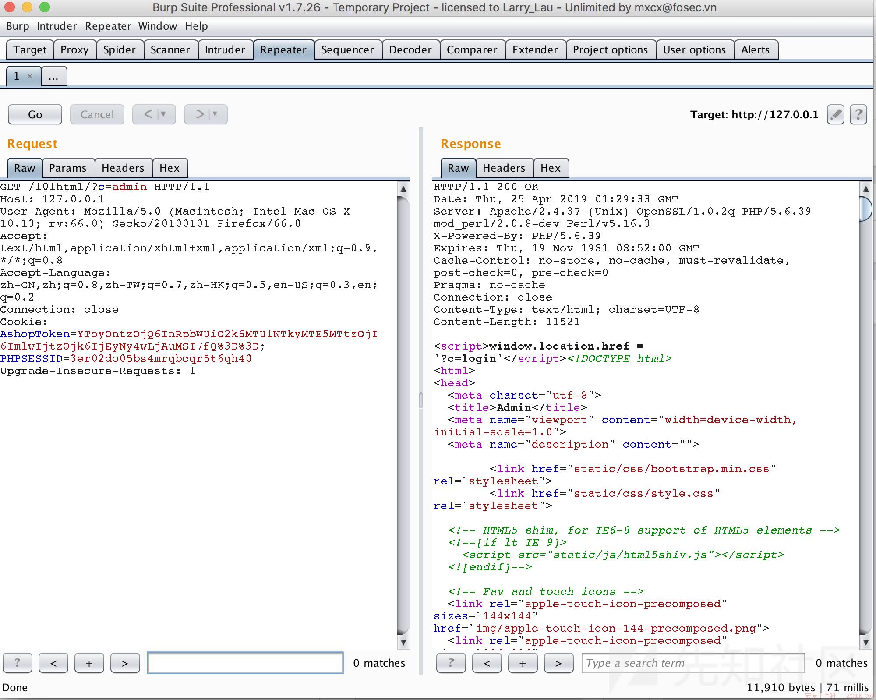Switch to the Comparer tab
Image resolution: width=876 pixels, height=700 pixels.
(472, 50)
